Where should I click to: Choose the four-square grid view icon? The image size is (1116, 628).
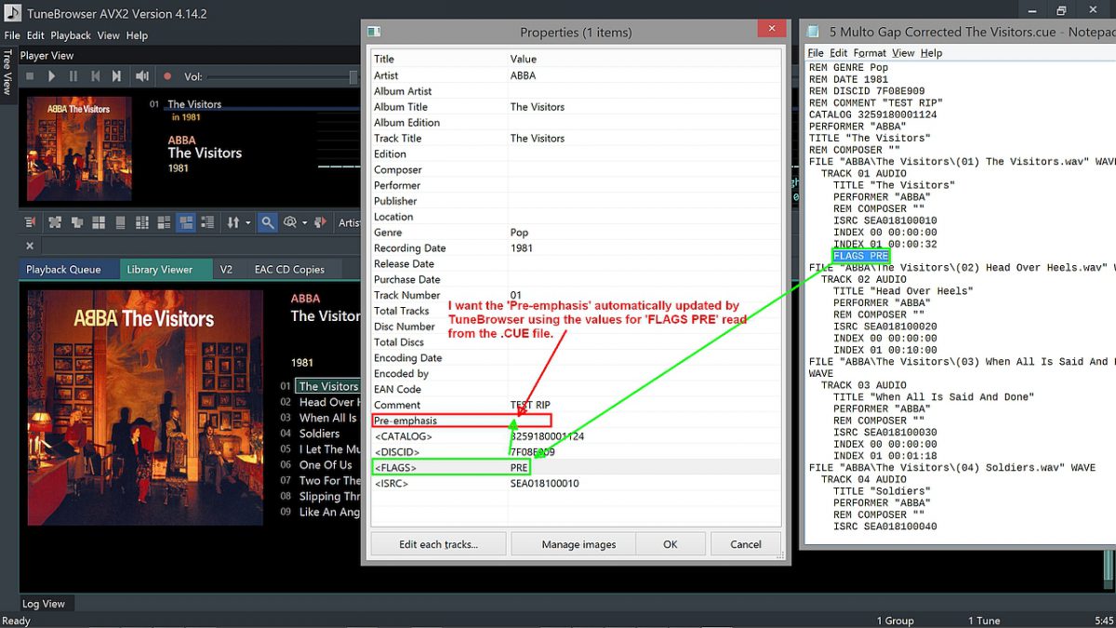[x=99, y=222]
